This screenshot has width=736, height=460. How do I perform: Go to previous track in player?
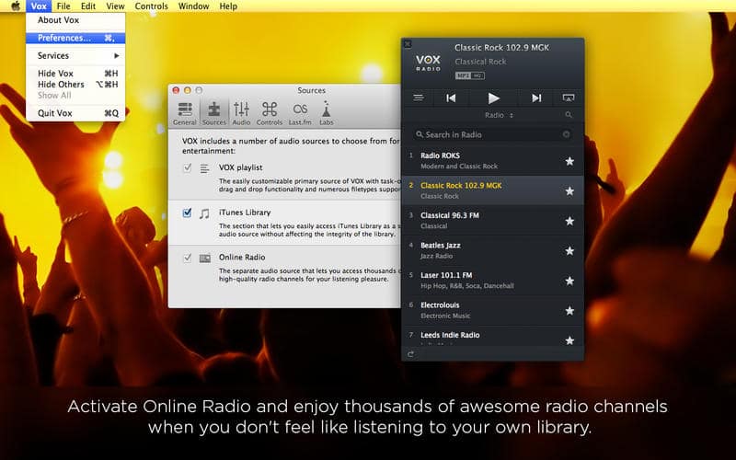point(451,98)
